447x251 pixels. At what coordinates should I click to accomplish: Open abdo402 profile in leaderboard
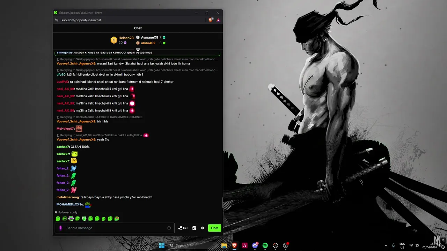148,43
